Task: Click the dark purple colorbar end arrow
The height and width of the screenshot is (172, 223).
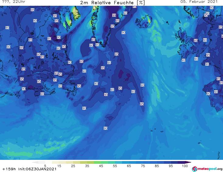Action: (x=188, y=162)
